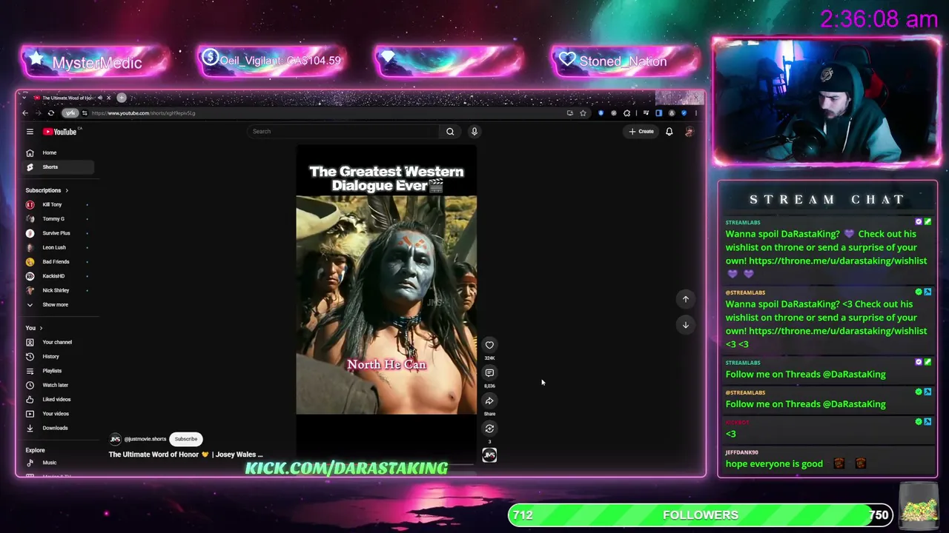
Task: Start voice search with the microphone
Action: 474,132
